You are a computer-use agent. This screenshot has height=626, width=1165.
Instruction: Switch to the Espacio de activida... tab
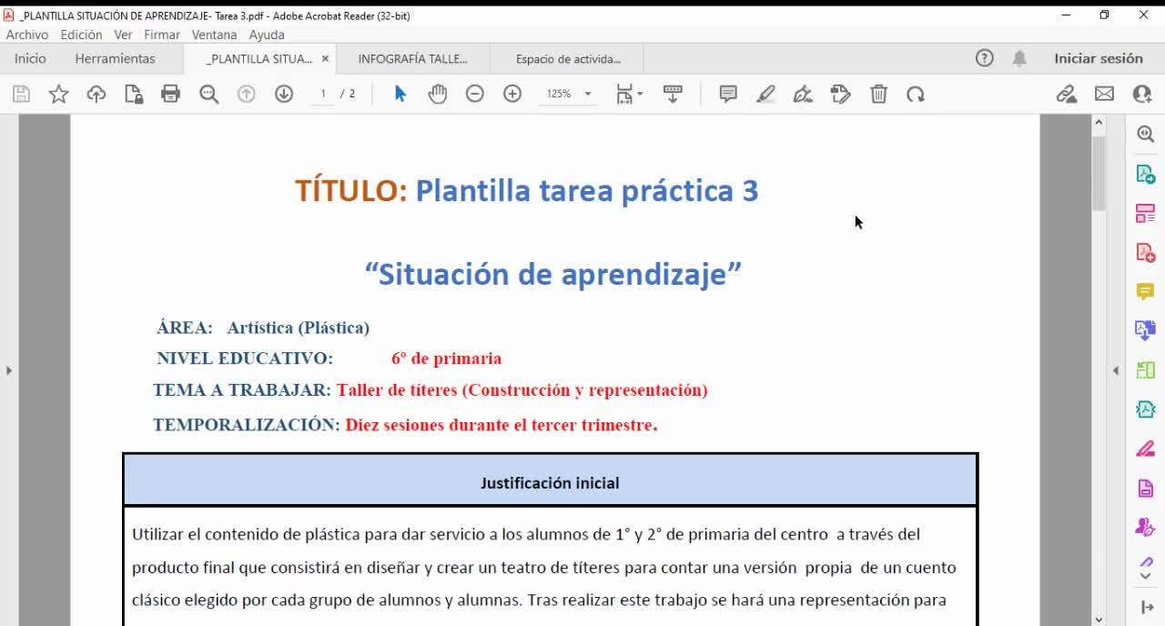(x=568, y=58)
